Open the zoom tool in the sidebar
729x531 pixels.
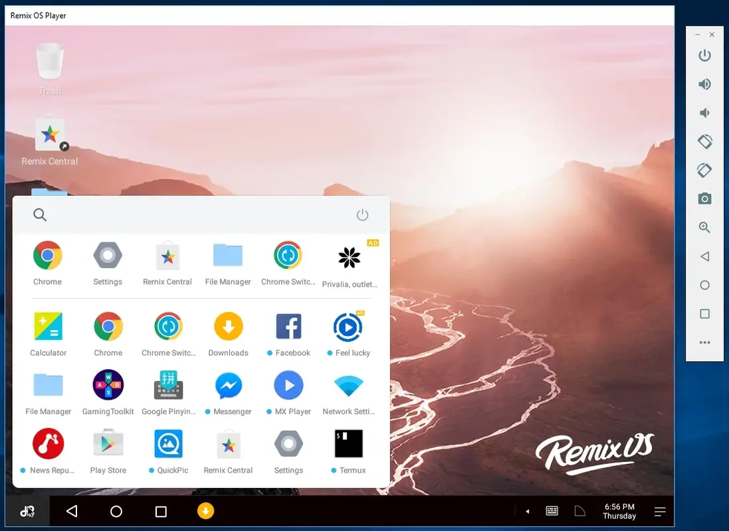click(x=704, y=227)
